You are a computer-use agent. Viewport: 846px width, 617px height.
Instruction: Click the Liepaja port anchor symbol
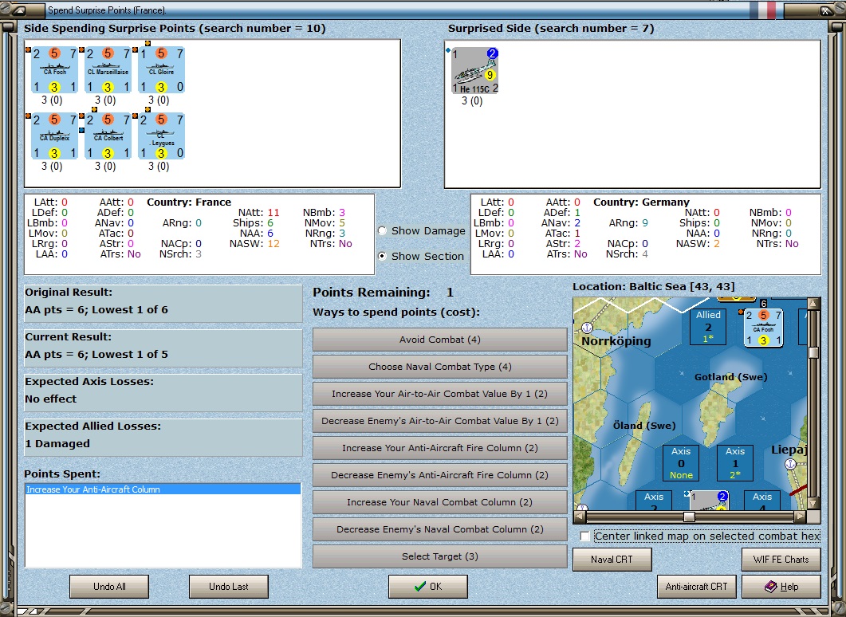click(790, 464)
